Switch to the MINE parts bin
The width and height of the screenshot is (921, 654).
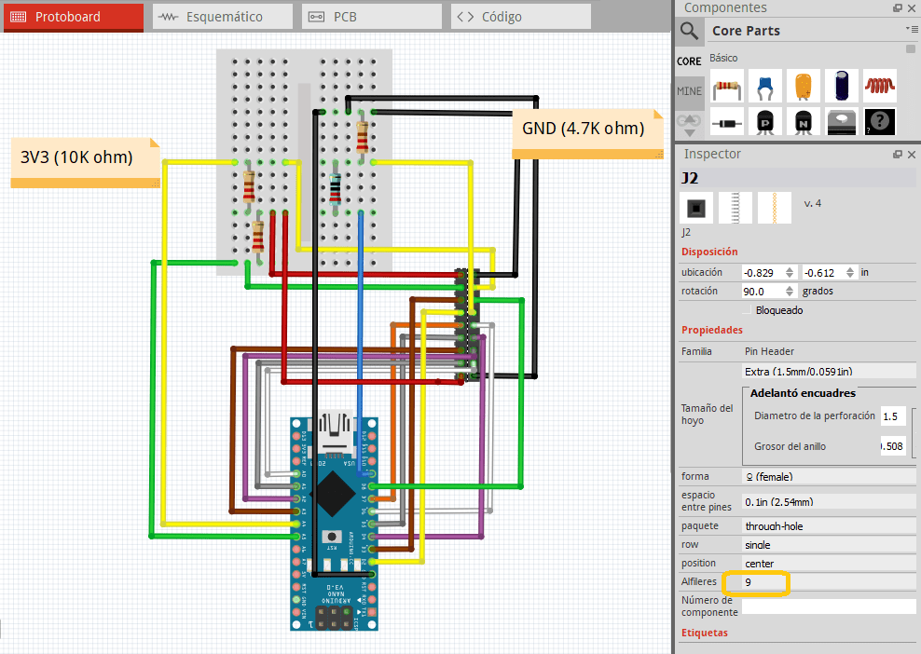click(689, 90)
